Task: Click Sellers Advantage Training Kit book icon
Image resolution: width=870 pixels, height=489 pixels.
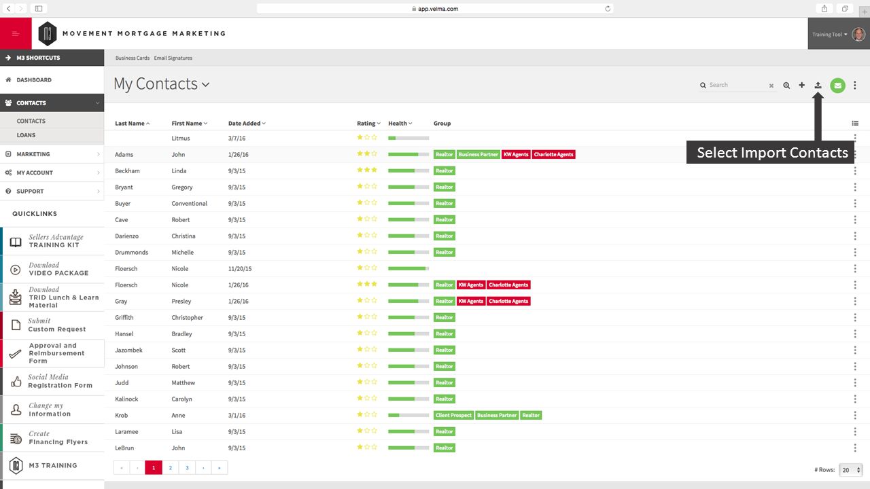Action: pyautogui.click(x=16, y=242)
